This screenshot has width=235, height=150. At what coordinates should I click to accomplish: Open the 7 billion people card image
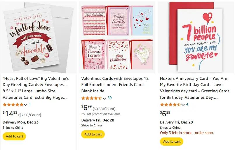click(196, 37)
